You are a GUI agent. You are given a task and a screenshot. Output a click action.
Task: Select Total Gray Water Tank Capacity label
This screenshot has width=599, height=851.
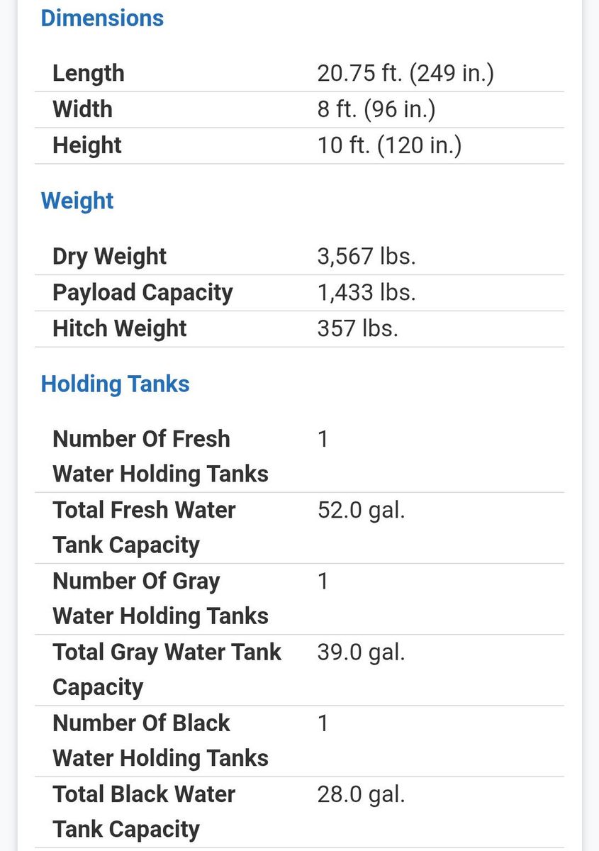167,669
